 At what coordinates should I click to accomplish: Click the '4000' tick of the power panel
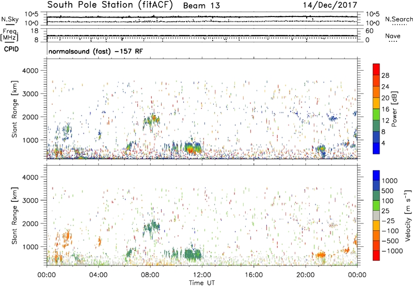pos(30,71)
